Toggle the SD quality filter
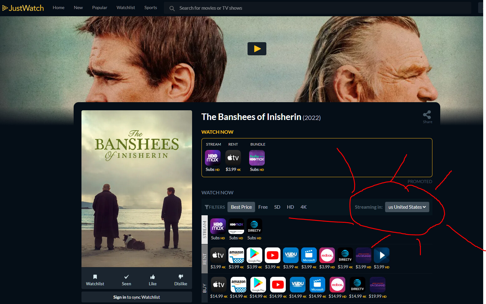 point(277,207)
